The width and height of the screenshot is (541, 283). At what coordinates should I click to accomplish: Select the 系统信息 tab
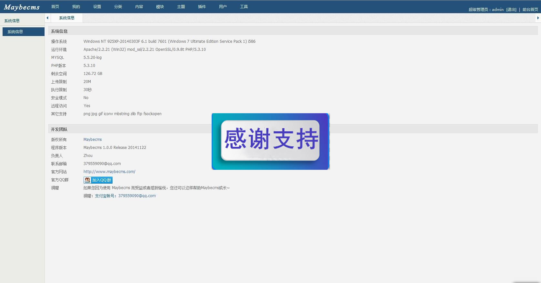[x=67, y=18]
